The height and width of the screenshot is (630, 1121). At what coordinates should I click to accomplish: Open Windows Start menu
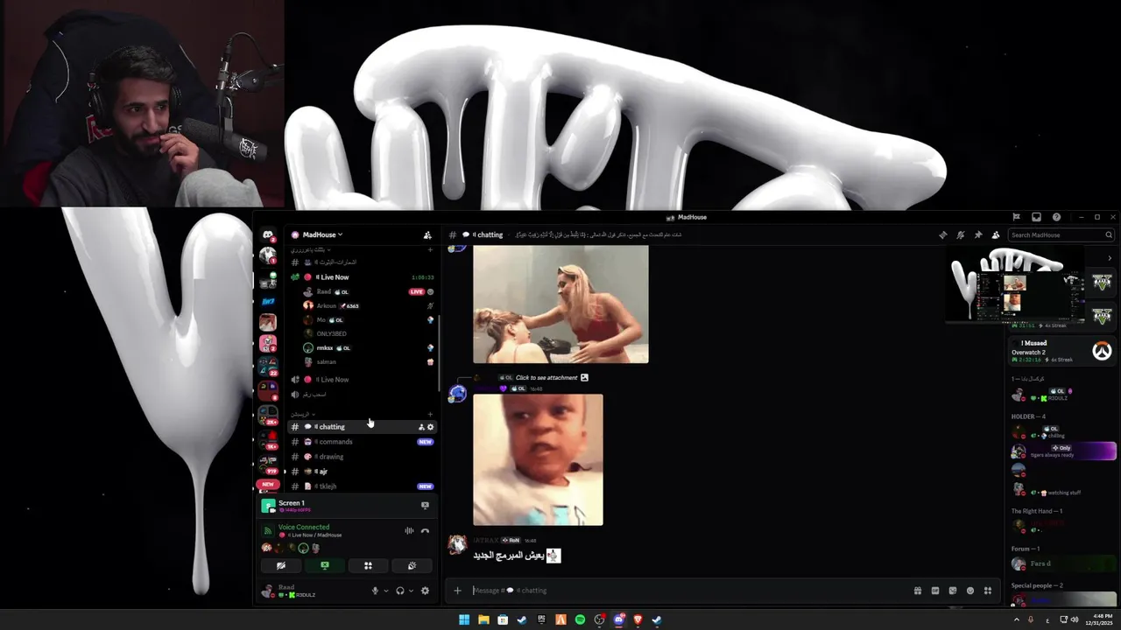464,619
